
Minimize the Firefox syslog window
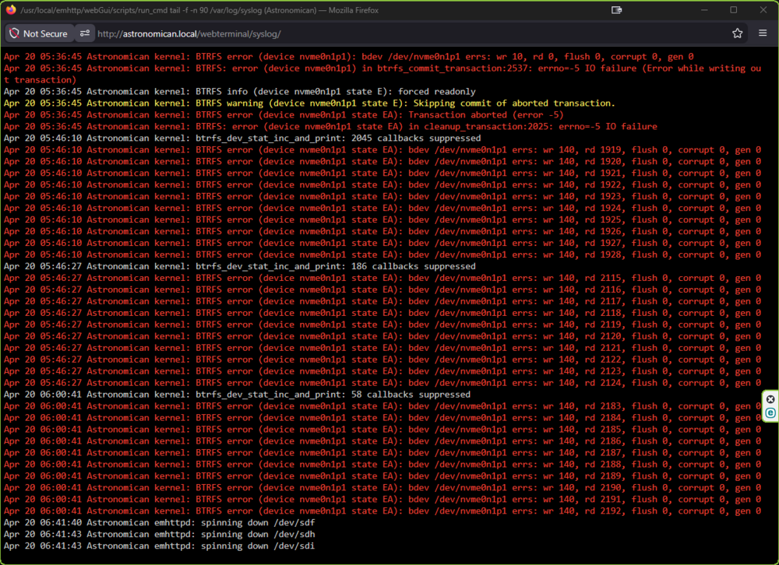(x=704, y=10)
